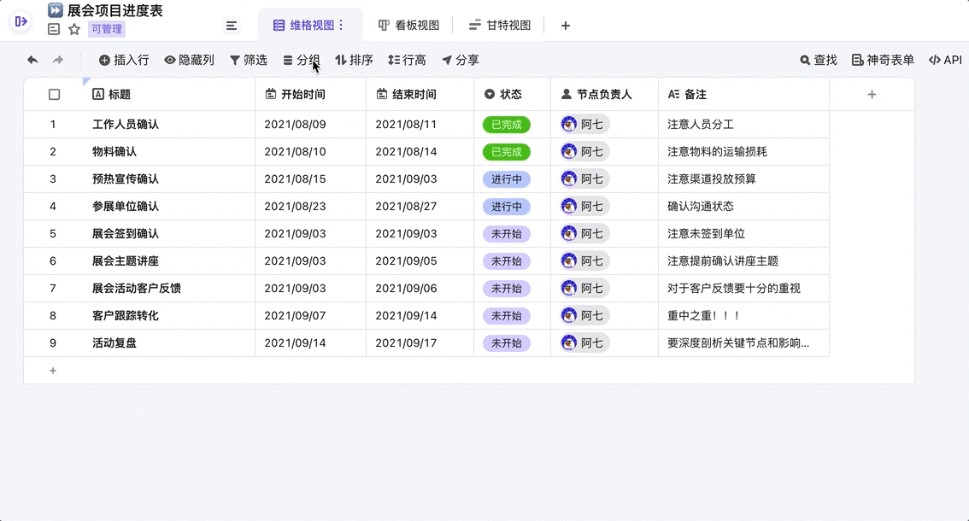Screen dimensions: 969x521
Task: Switch to 看板视图 tab
Action: coord(408,26)
